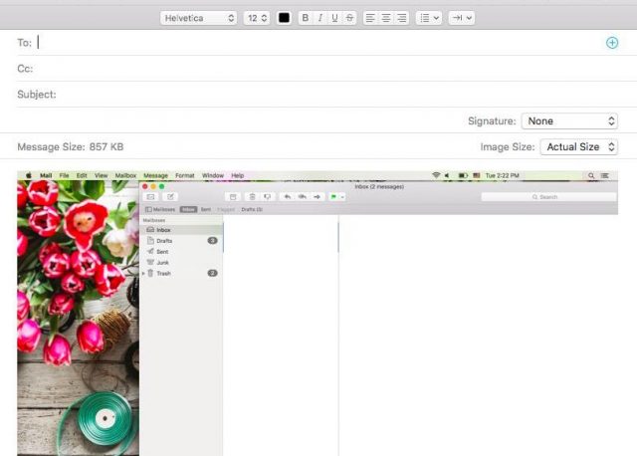
Task: Open the Edit menu in embedded screenshot
Action: [x=82, y=175]
